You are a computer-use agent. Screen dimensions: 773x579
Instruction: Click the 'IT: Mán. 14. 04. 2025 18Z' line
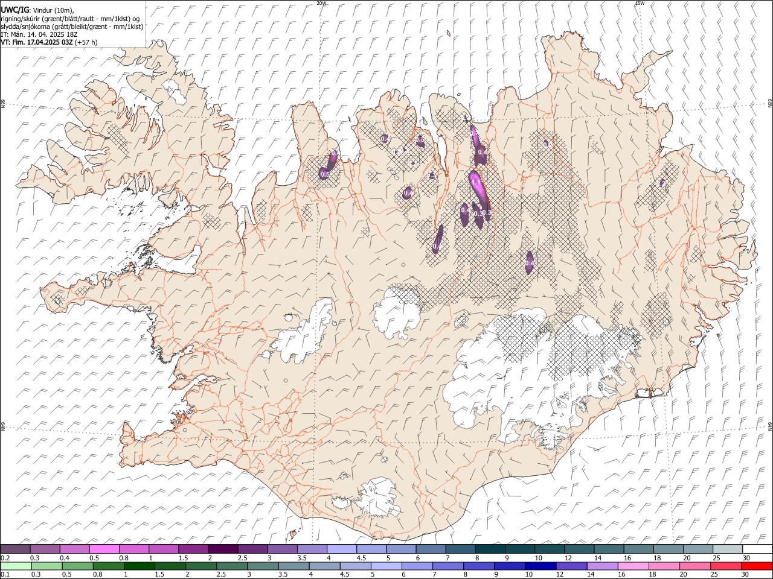tap(39, 34)
